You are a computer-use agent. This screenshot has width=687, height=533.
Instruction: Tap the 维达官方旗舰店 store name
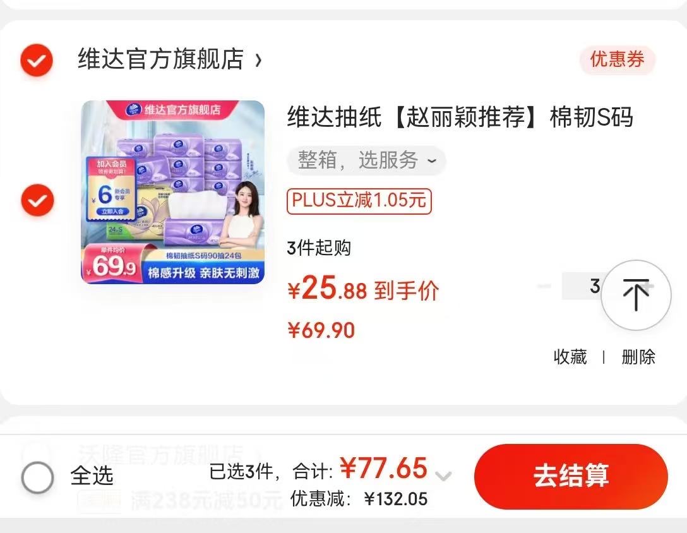click(x=160, y=59)
